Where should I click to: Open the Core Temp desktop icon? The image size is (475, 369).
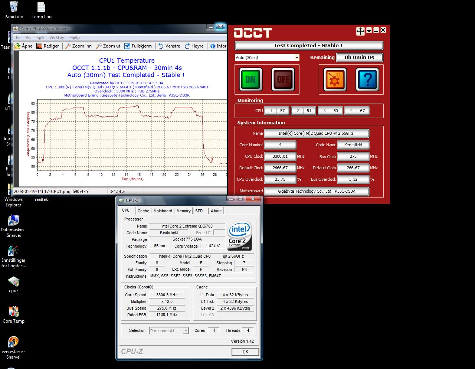pos(13,315)
